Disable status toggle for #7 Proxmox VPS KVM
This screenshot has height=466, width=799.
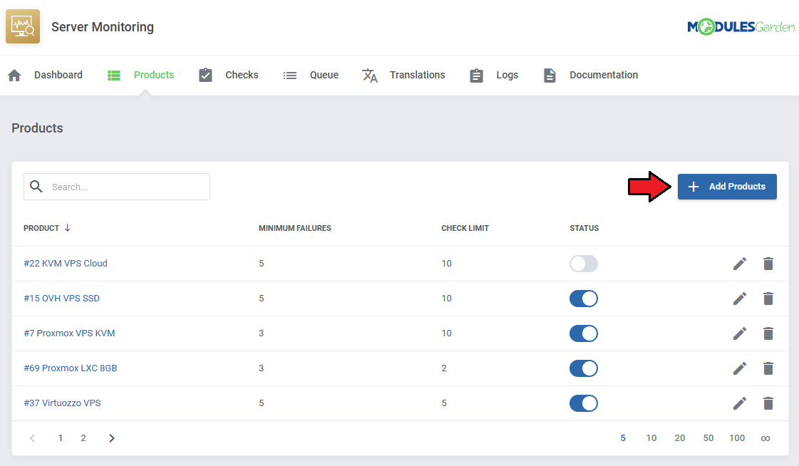point(584,333)
